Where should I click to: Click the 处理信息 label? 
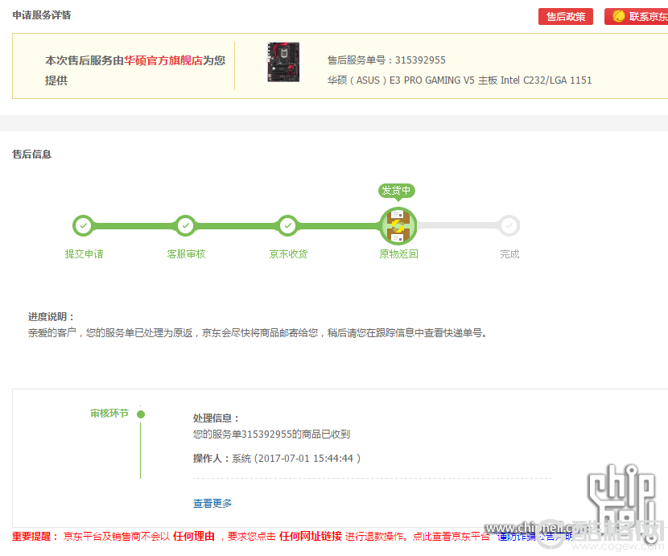(x=216, y=418)
